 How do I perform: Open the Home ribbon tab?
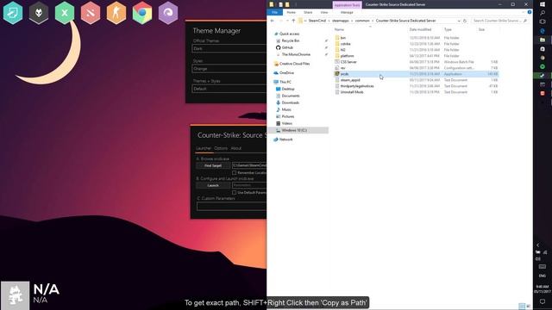291,12
